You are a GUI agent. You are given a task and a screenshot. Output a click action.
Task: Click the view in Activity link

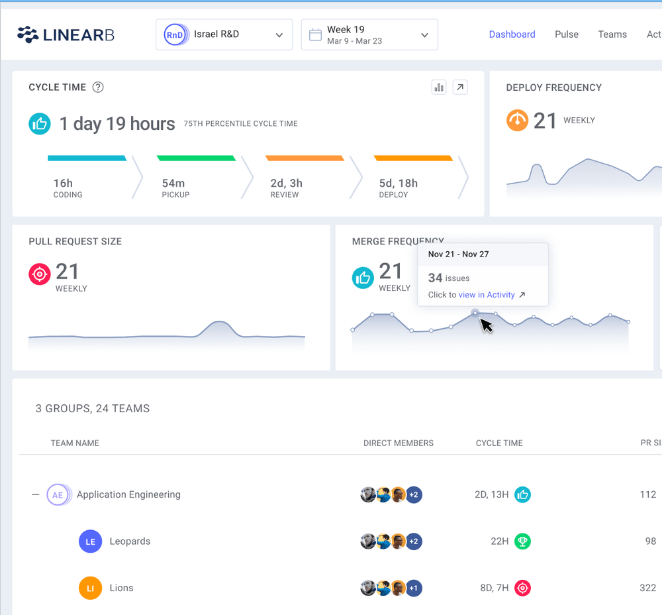coord(487,294)
